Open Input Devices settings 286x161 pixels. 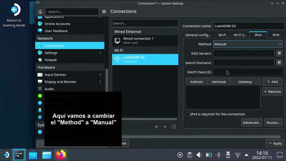tap(70, 75)
